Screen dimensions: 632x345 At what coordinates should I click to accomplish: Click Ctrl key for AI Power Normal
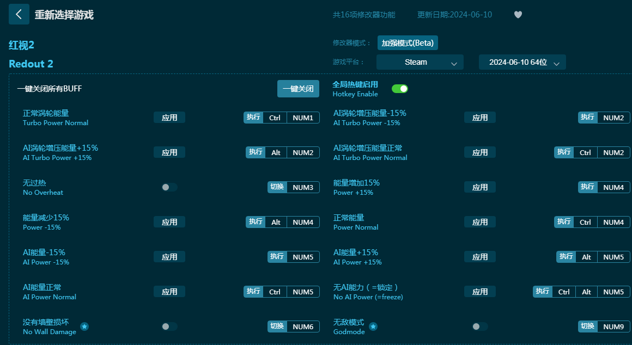tap(275, 292)
